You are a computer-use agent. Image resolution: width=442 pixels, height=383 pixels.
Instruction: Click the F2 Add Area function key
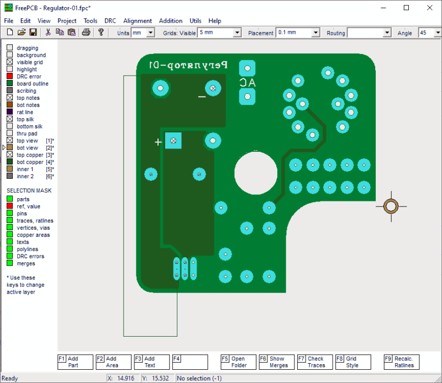tap(113, 362)
